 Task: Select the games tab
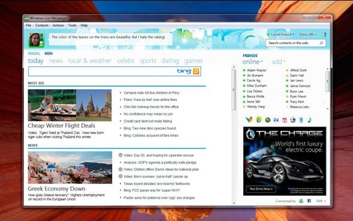[x=194, y=60]
